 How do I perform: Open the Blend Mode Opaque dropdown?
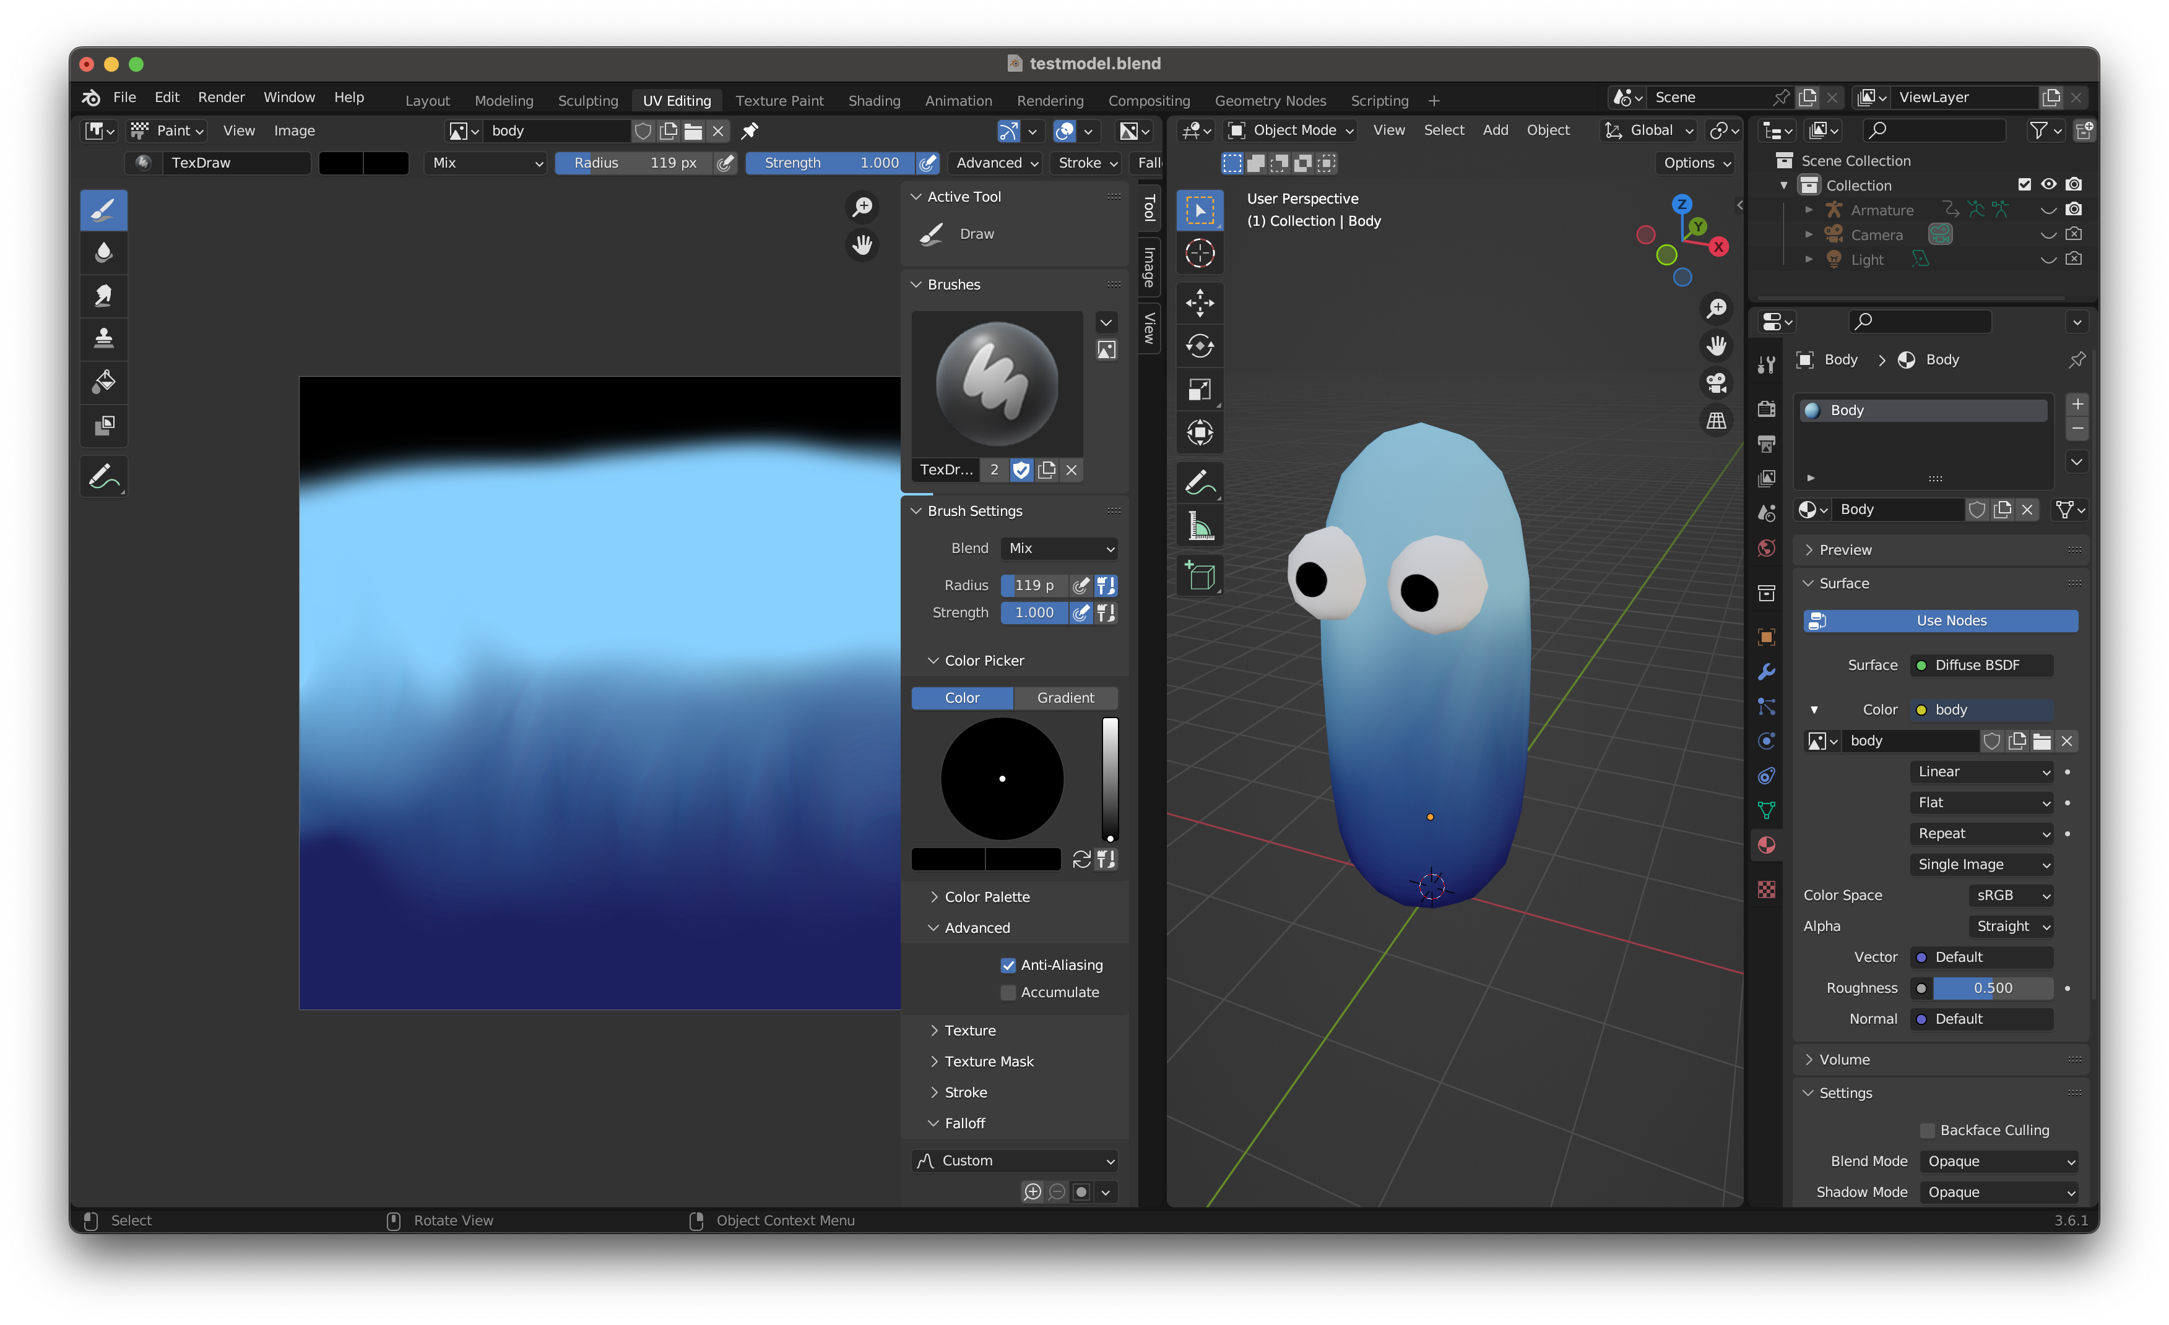coord(1998,1161)
